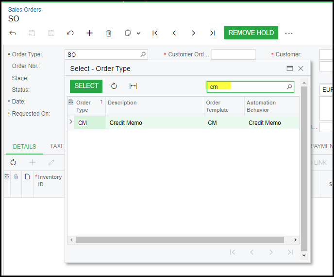Refresh the Order Type lookup list
Screen dimensions: 334x277
click(114, 86)
